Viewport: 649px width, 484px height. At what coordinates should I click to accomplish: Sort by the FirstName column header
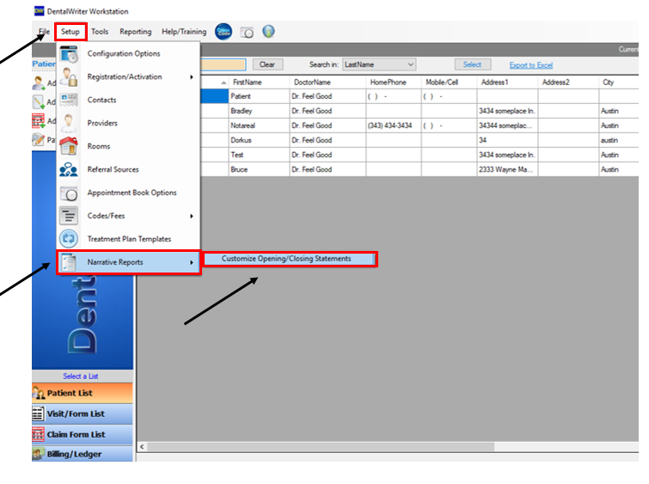(247, 83)
